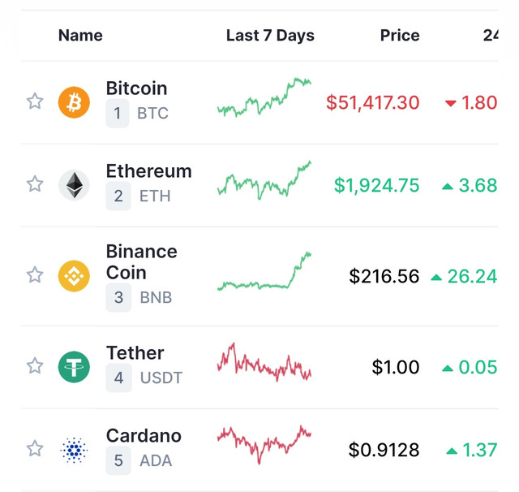View Bitcoin 7-day sparkline chart
Viewport: 519px width, 492px height.
(x=264, y=97)
